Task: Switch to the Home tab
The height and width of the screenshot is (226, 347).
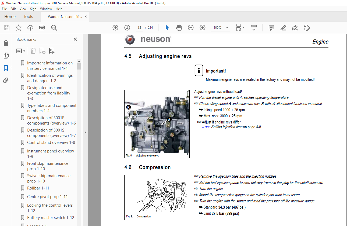Action: (10, 17)
